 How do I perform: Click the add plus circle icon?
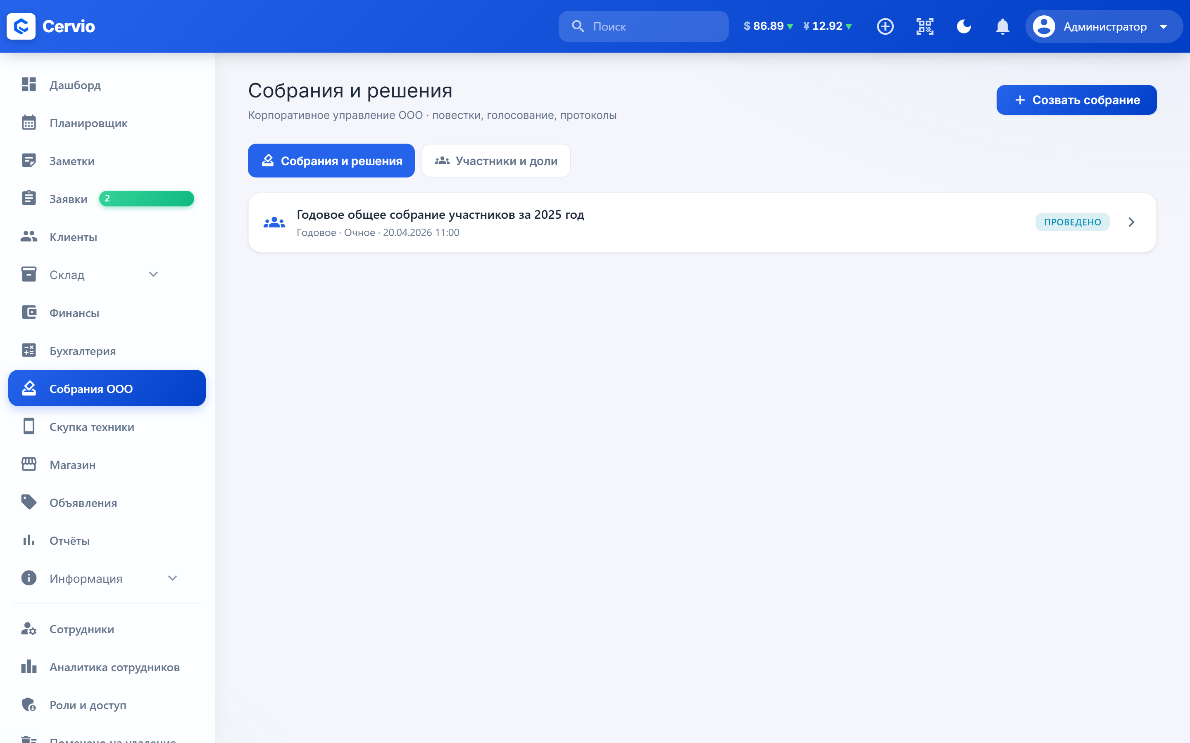click(x=885, y=26)
